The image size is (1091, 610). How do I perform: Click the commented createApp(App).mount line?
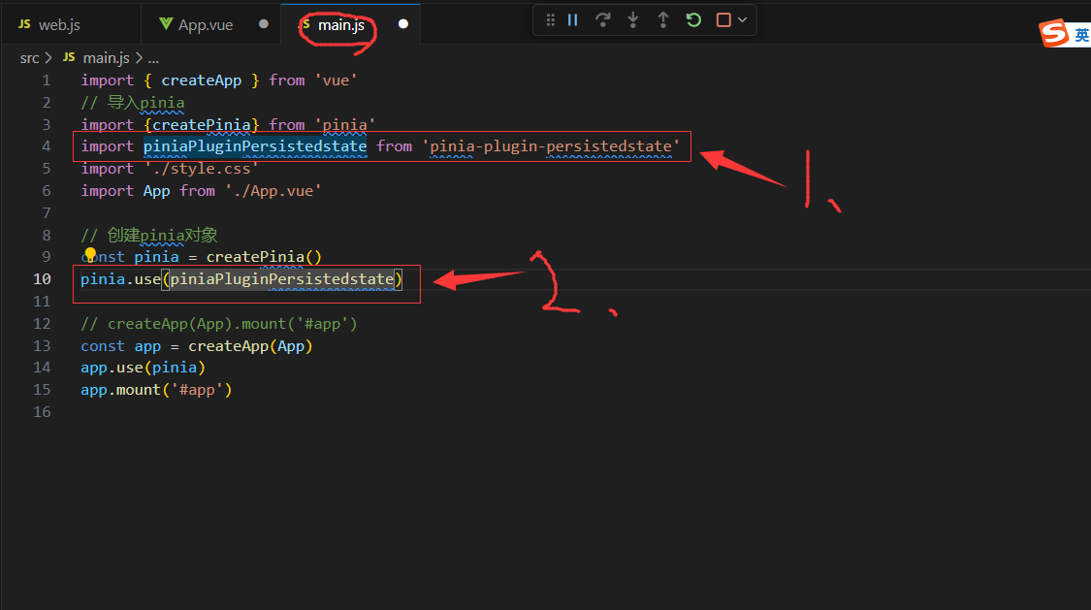pyautogui.click(x=218, y=324)
